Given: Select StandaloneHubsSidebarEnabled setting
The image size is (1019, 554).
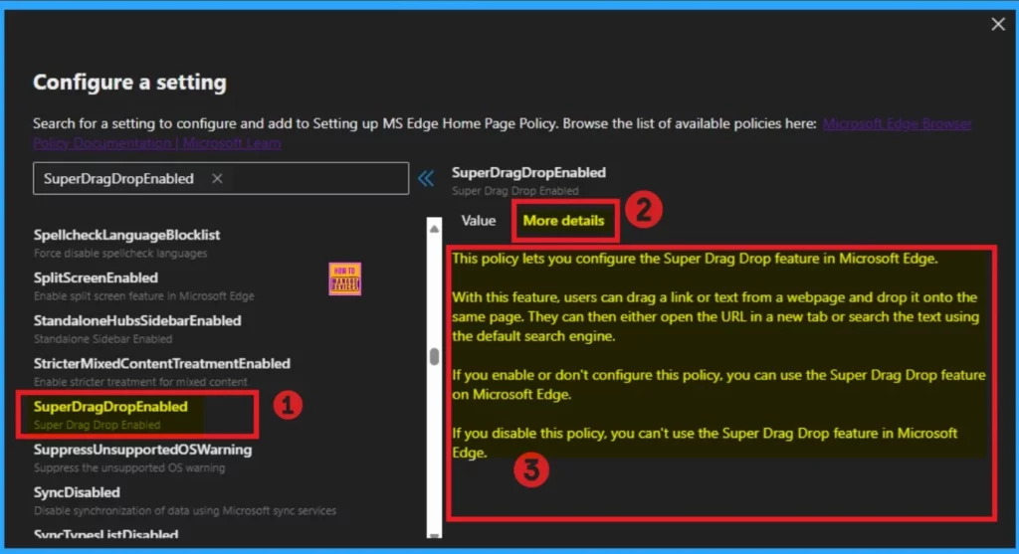Looking at the screenshot, I should click(137, 321).
